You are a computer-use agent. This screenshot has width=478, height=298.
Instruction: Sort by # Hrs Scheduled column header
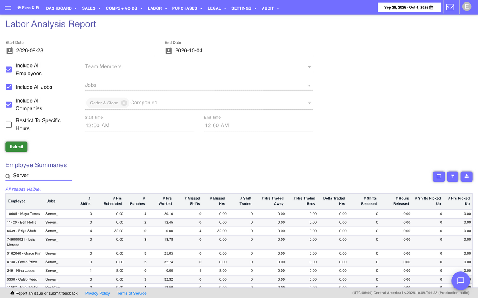click(x=113, y=201)
